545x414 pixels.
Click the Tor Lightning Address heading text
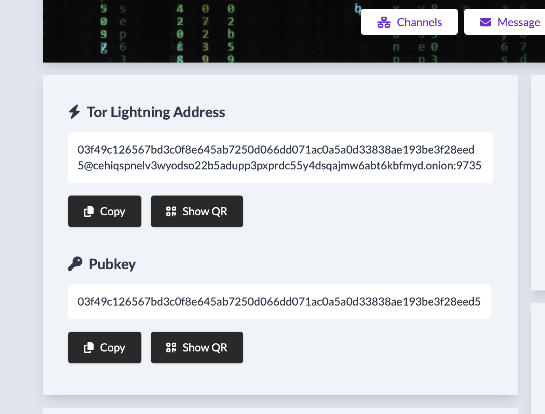156,112
